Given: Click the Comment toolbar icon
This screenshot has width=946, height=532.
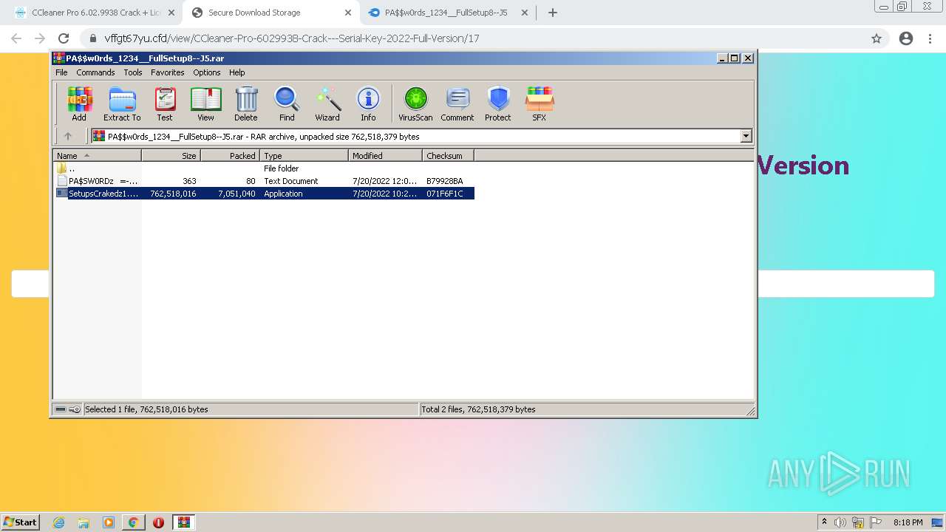Looking at the screenshot, I should (457, 103).
